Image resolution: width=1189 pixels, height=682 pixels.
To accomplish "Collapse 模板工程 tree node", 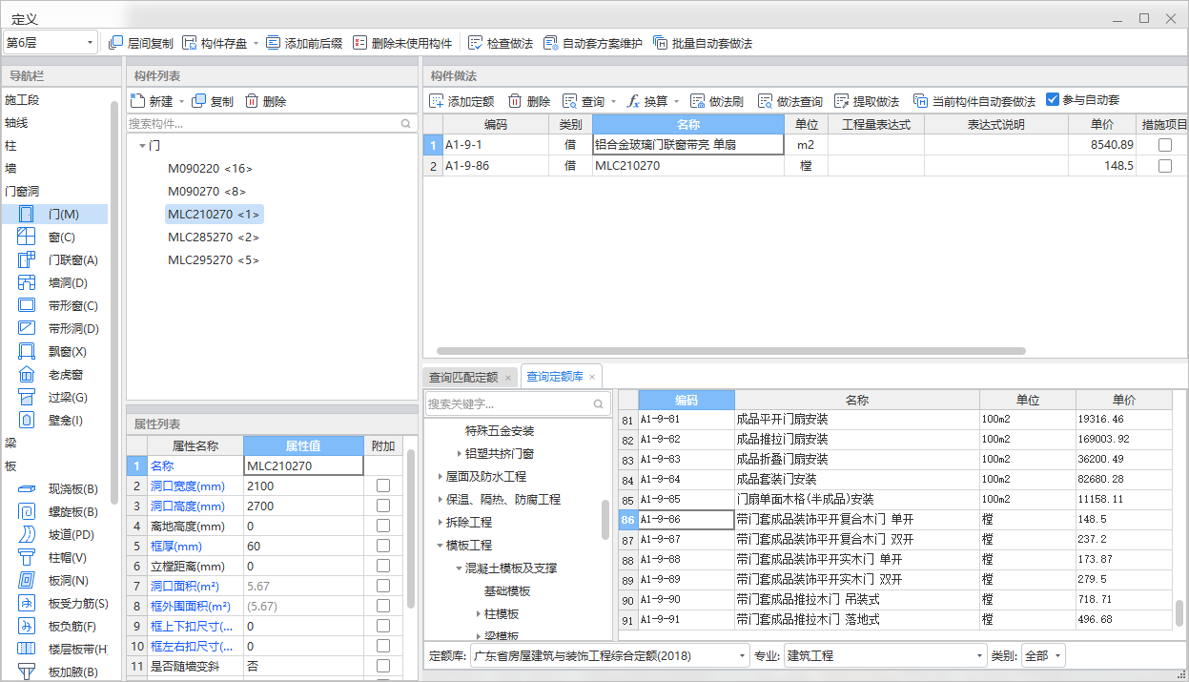I will tap(441, 546).
